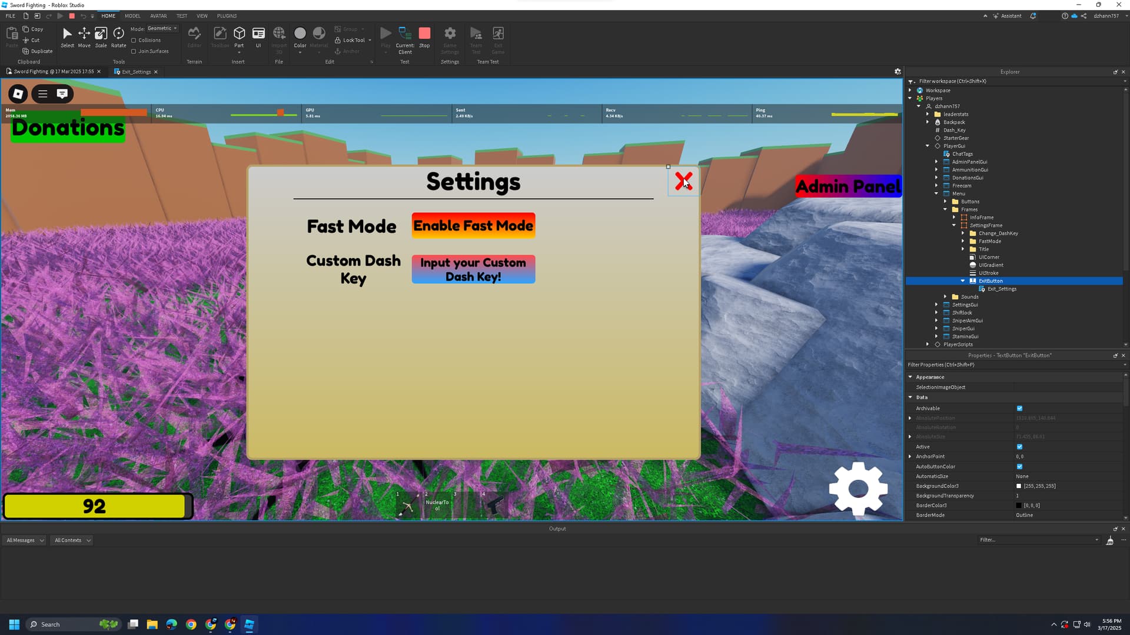Click Input your Custom Dash Key button
Viewport: 1130px width, 635px height.
coord(473,269)
